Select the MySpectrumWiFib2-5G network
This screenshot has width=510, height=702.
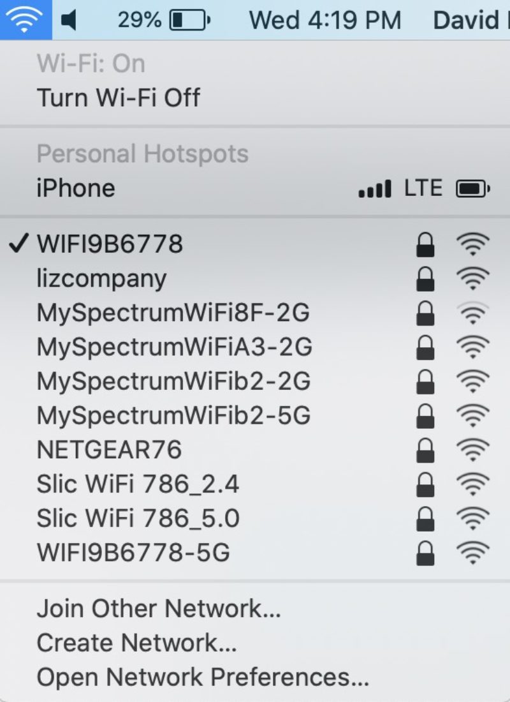tap(255, 415)
